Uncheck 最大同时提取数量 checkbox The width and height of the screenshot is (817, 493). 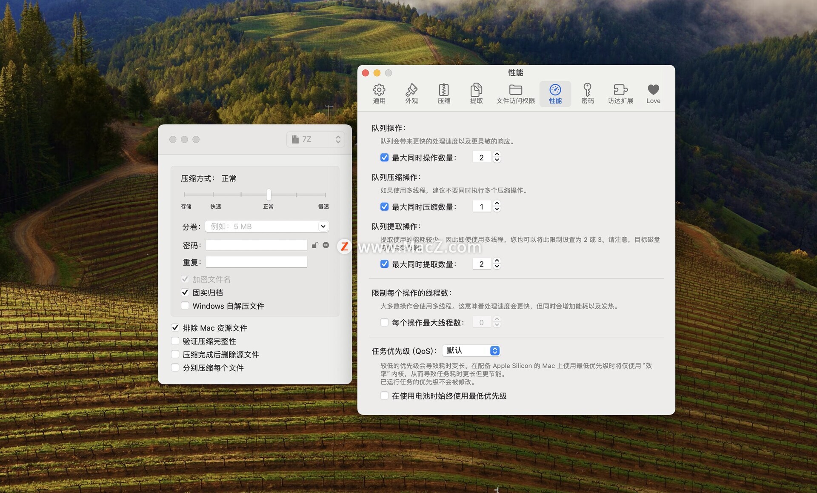[x=384, y=264]
